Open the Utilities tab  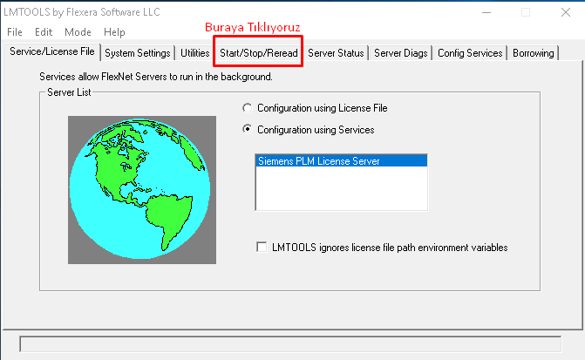[194, 53]
